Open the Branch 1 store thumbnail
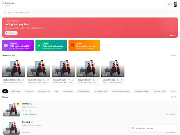This screenshot has height=135, width=180. coord(12,109)
